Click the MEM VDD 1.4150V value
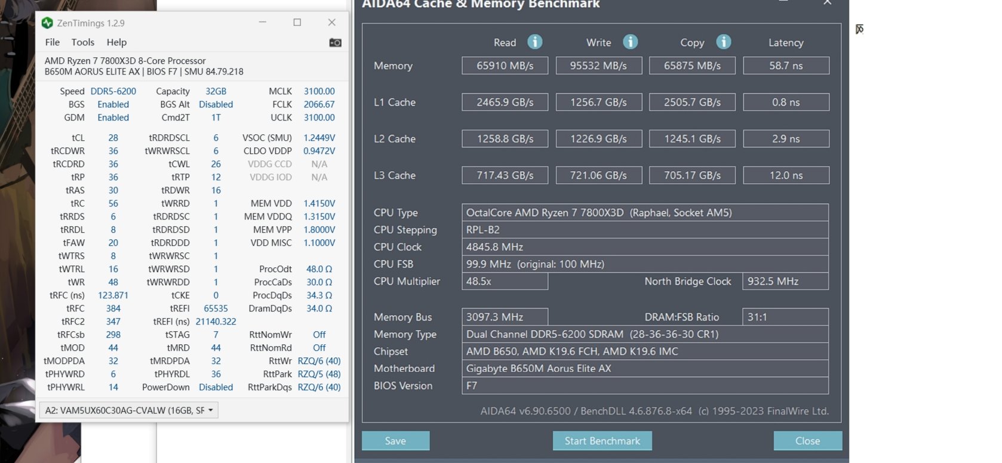 point(319,203)
